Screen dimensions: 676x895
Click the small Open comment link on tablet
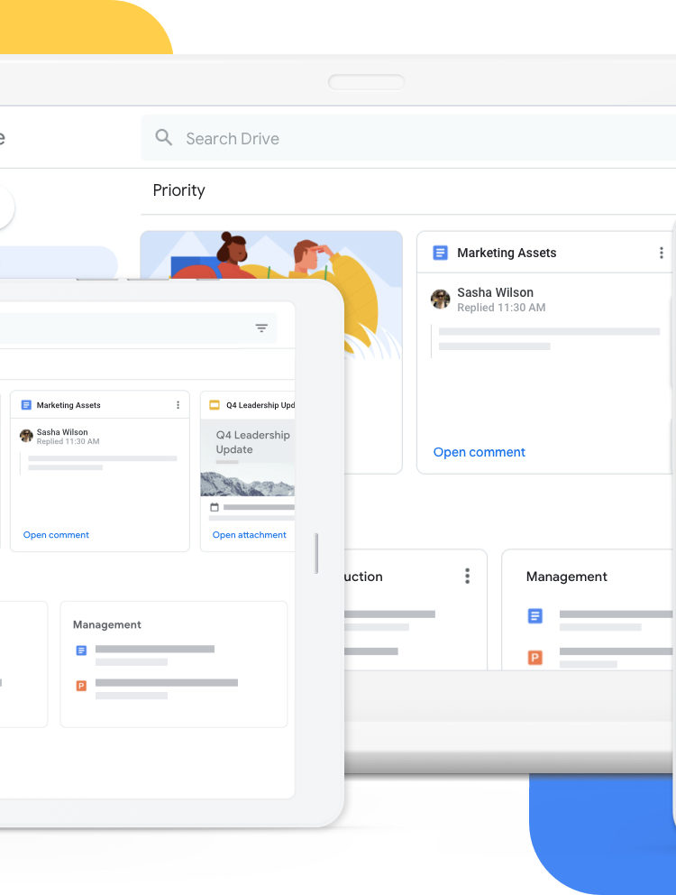coord(56,535)
